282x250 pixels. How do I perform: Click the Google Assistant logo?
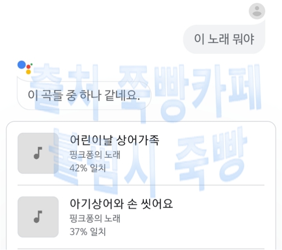[x=25, y=67]
